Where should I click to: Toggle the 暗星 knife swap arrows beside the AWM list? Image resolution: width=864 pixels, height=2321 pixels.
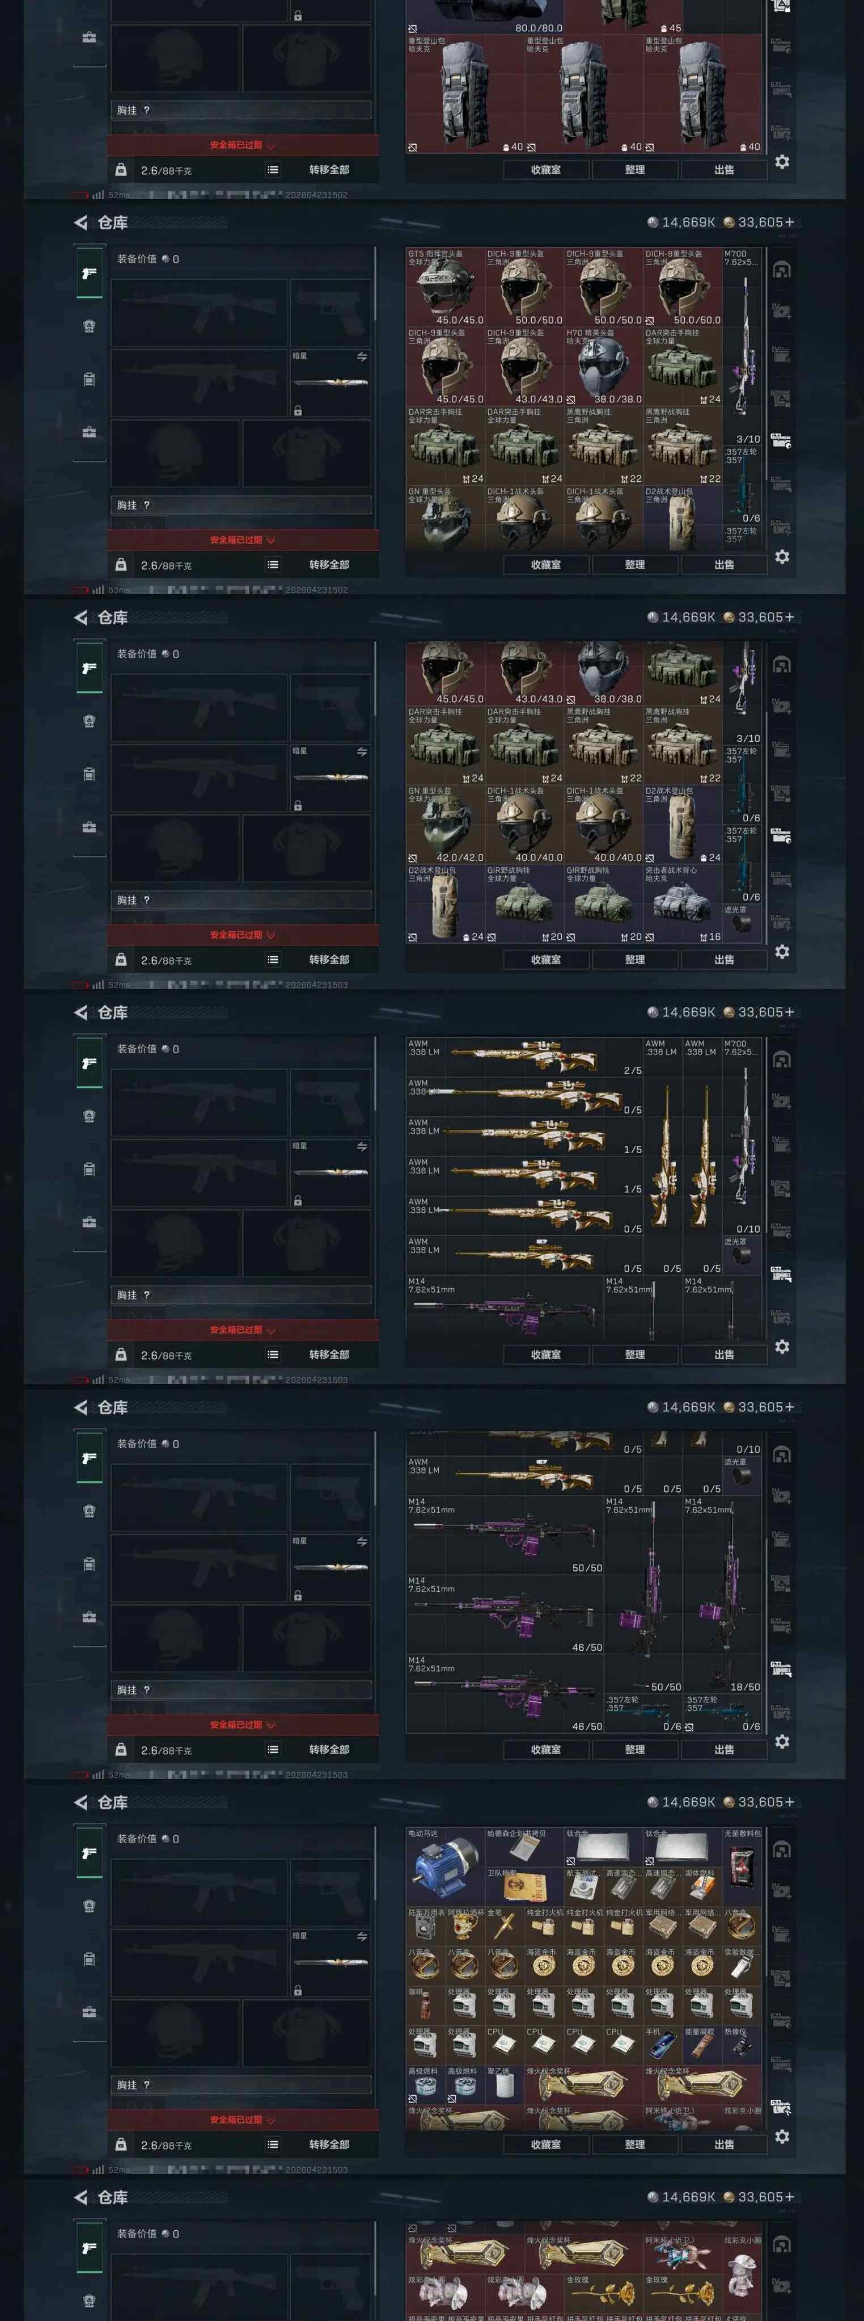tap(362, 1146)
